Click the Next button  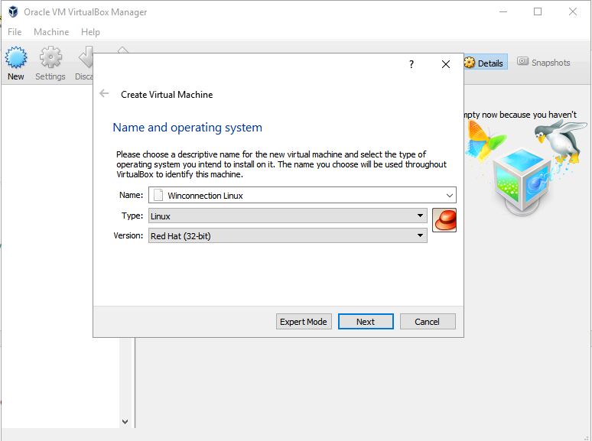[x=366, y=322]
